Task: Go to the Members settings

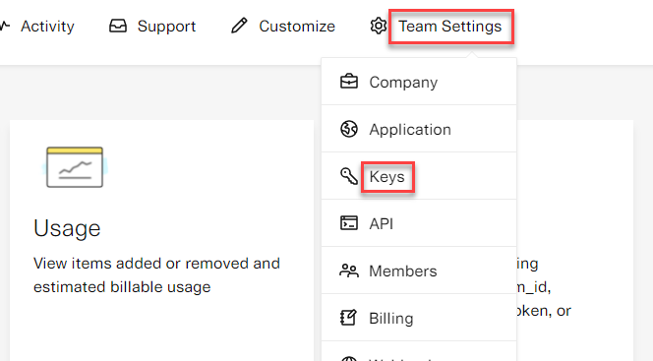Action: point(403,271)
